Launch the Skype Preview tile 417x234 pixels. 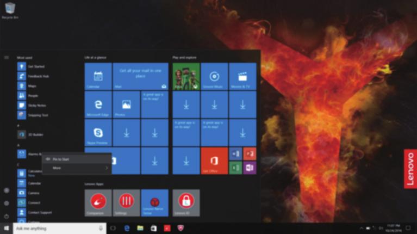(x=98, y=133)
